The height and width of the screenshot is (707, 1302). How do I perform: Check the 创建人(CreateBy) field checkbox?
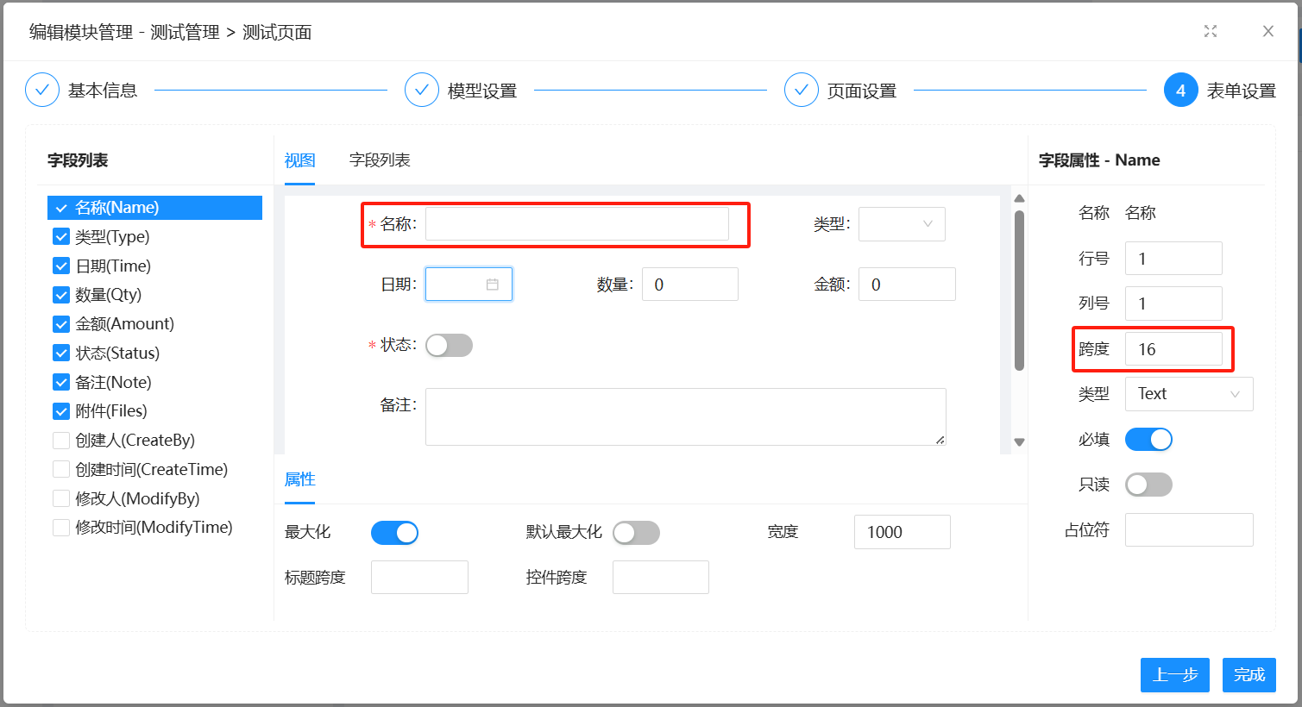[61, 441]
